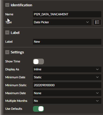Edit the Minimum Static value 202209010000
This screenshot has height=115, width=103.
point(67,85)
